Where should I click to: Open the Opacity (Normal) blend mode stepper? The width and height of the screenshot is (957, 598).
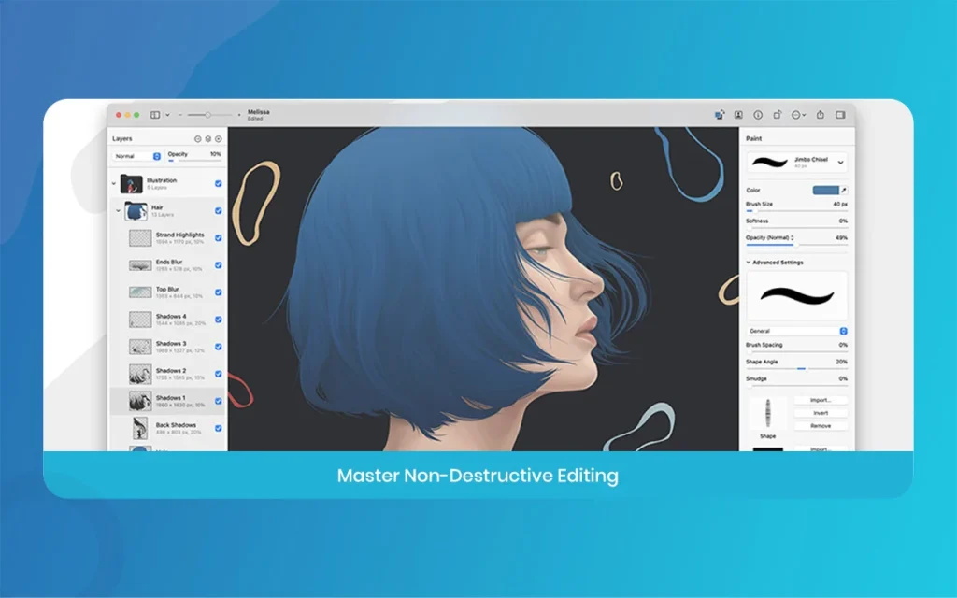click(x=793, y=238)
